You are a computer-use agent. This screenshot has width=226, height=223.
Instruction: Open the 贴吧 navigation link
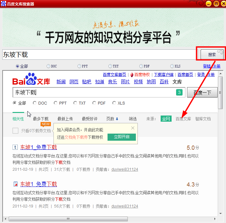[x=87, y=82]
